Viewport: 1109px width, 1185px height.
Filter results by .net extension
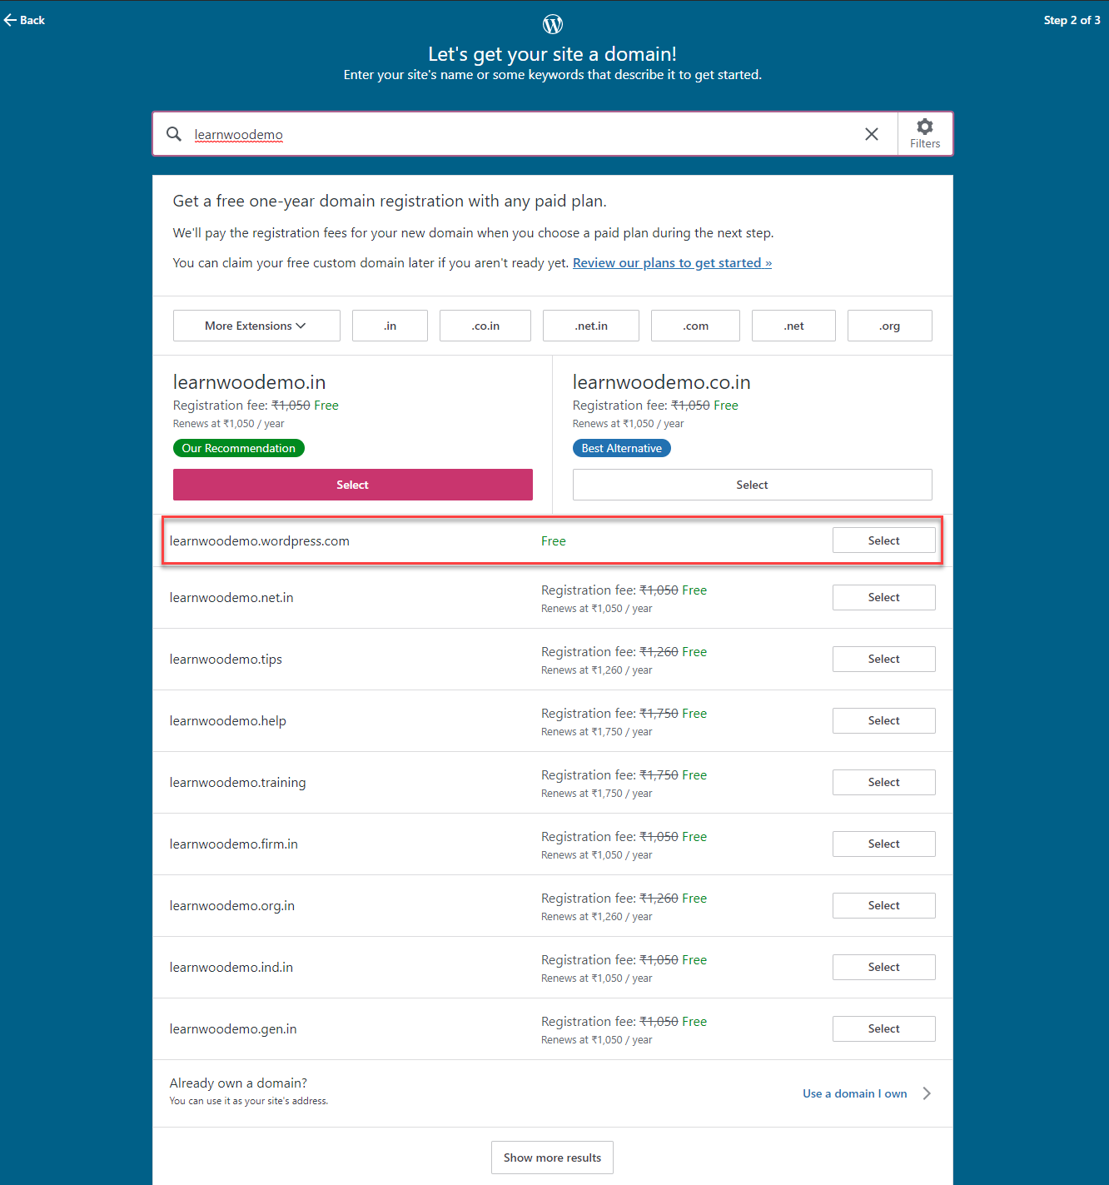coord(793,326)
